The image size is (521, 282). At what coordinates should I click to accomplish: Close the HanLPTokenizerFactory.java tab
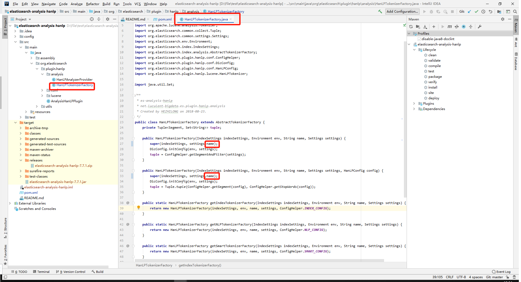(x=231, y=19)
